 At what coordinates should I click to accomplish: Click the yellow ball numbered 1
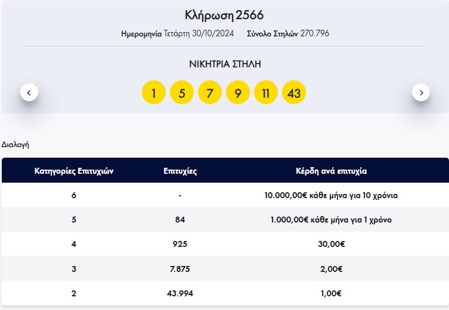[x=154, y=93]
